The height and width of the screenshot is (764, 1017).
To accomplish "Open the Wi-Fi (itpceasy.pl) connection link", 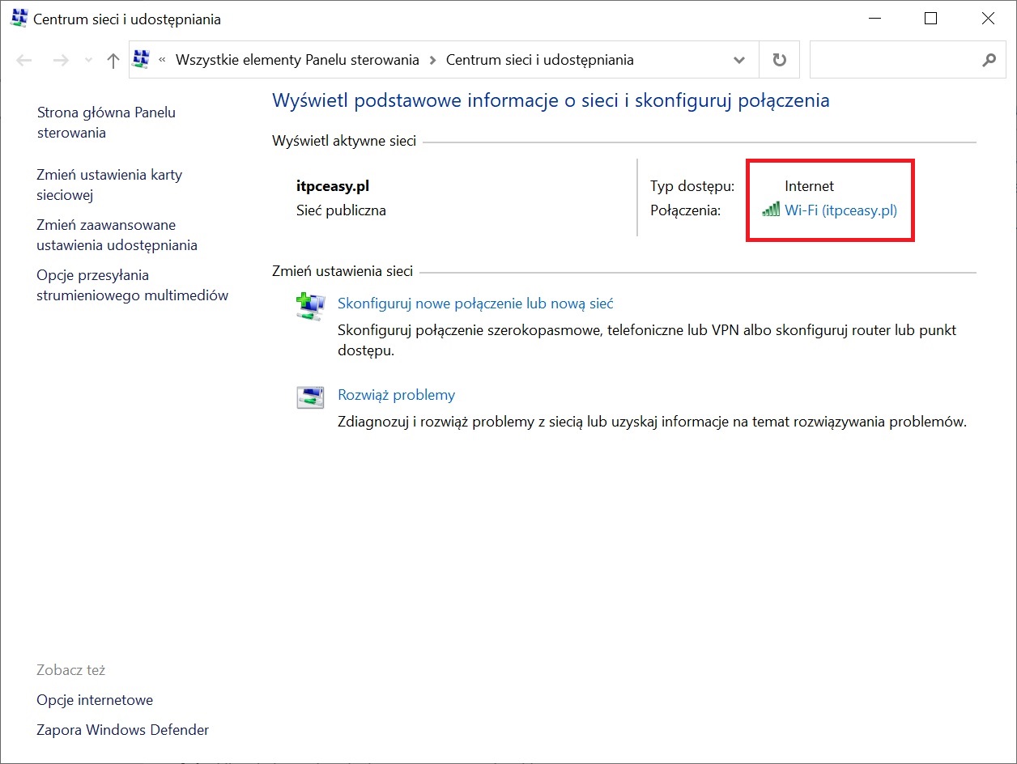I will coord(840,210).
